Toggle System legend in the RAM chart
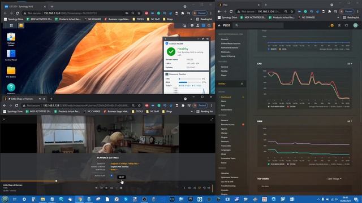The image size is (362, 203). [291, 164]
